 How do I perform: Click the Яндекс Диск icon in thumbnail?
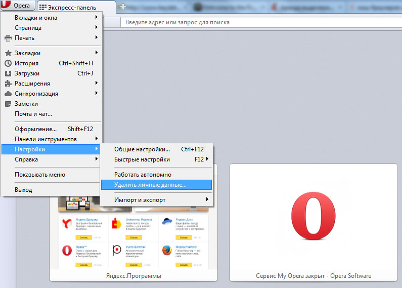tap(167, 221)
